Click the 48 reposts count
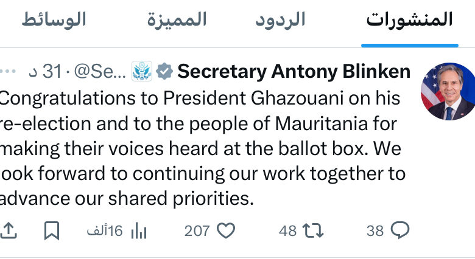This screenshot has height=259, width=475. tap(287, 231)
